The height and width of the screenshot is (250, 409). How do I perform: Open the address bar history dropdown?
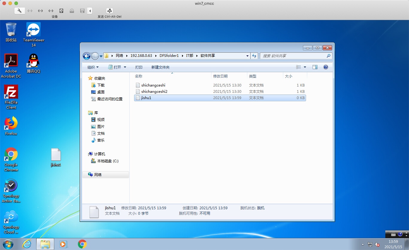click(247, 56)
